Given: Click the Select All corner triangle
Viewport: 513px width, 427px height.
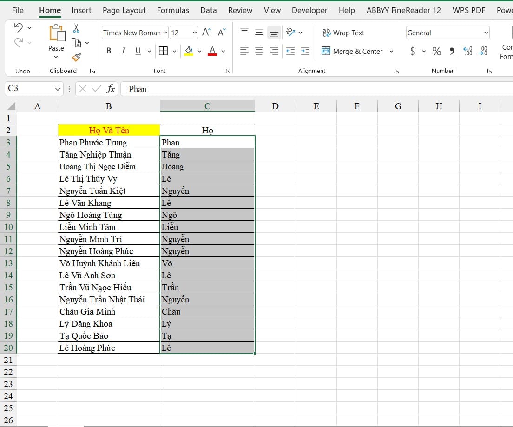Looking at the screenshot, I should point(12,106).
